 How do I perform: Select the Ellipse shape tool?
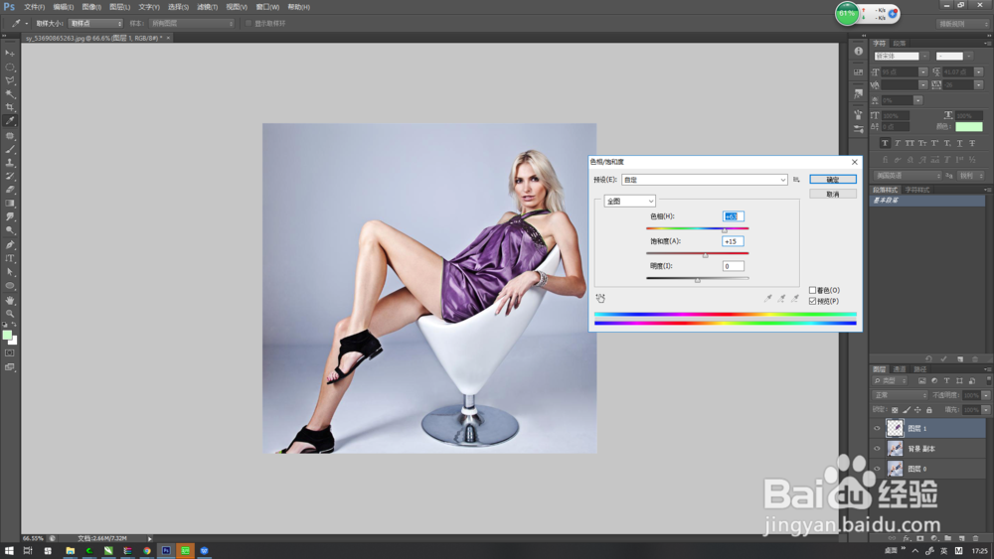tap(10, 286)
